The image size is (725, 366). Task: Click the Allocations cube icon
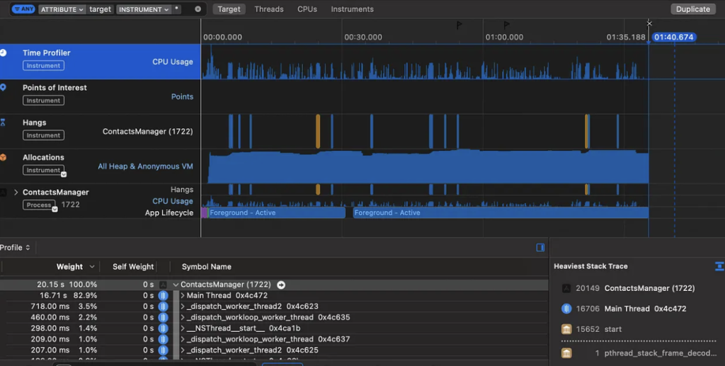tap(4, 157)
